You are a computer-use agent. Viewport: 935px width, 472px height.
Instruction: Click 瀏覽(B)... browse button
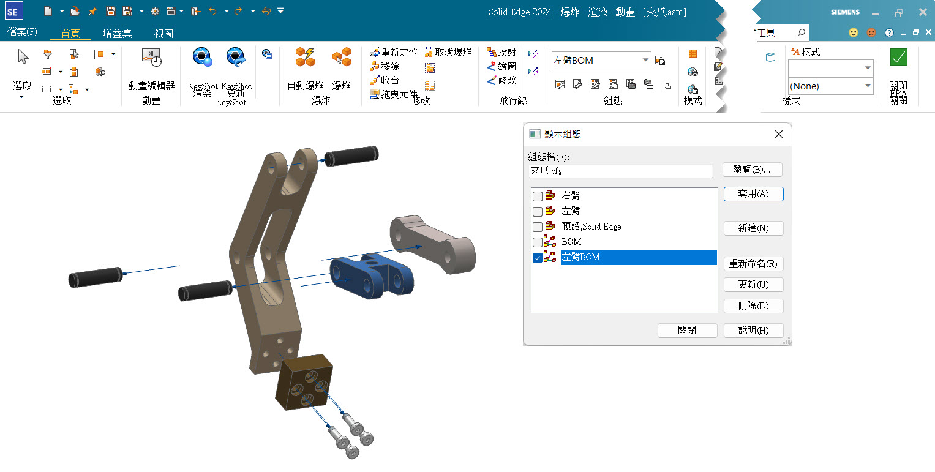click(753, 170)
